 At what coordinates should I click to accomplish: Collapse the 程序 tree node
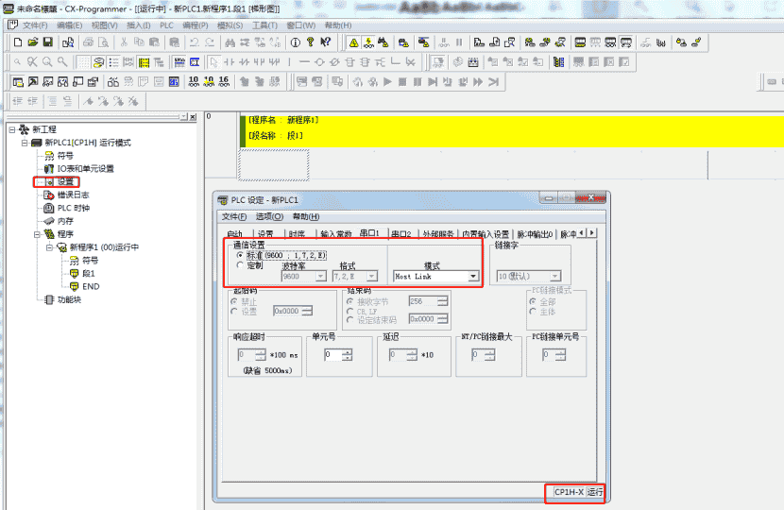37,234
